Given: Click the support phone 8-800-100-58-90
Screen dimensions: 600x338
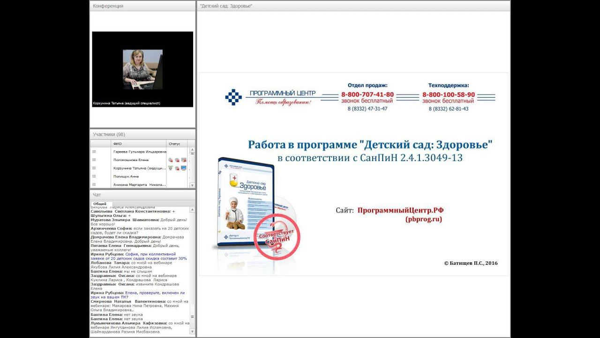Looking at the screenshot, I should coord(448,94).
